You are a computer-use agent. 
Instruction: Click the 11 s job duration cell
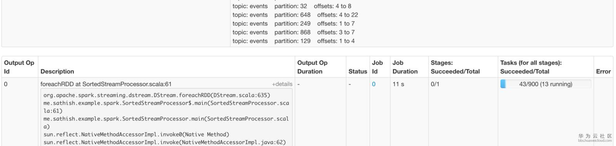(398, 84)
